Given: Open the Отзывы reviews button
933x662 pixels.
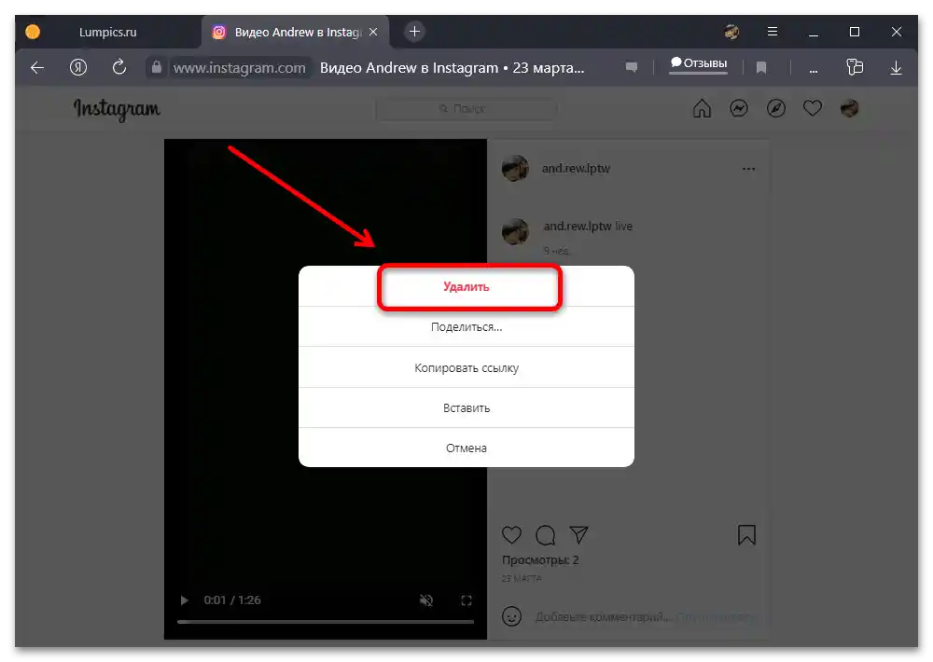Looking at the screenshot, I should tap(699, 63).
